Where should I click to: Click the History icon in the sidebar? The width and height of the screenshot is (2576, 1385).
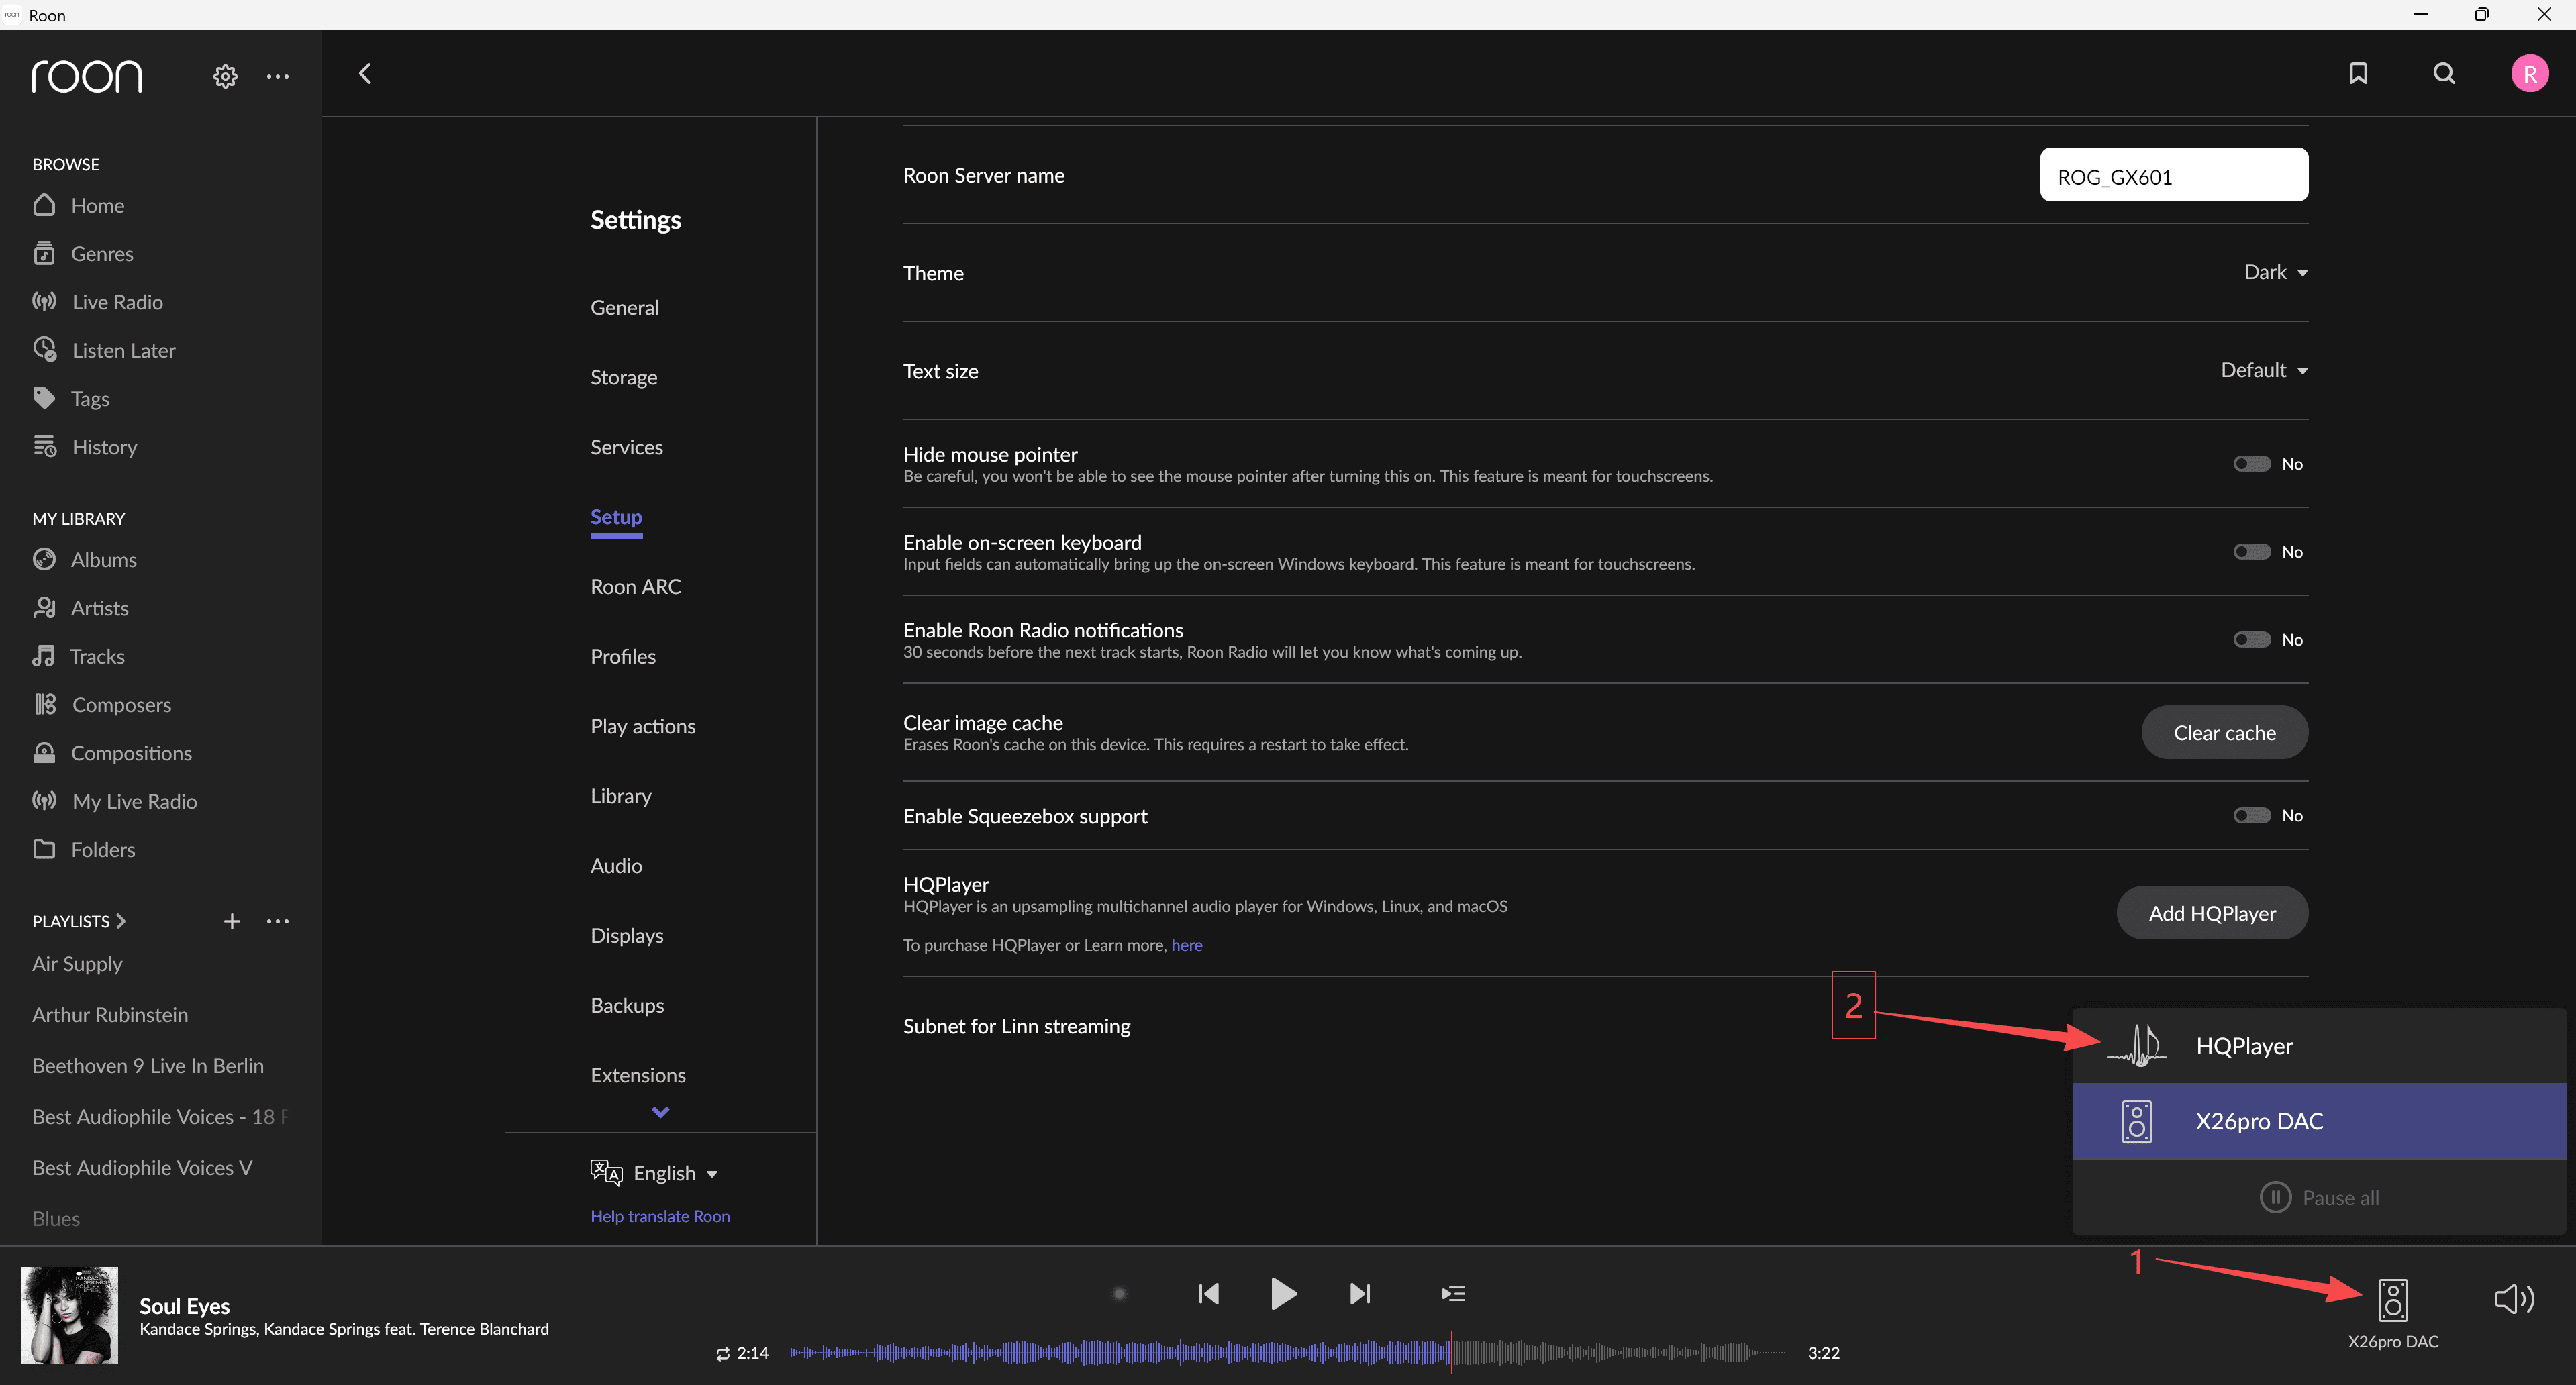(45, 446)
